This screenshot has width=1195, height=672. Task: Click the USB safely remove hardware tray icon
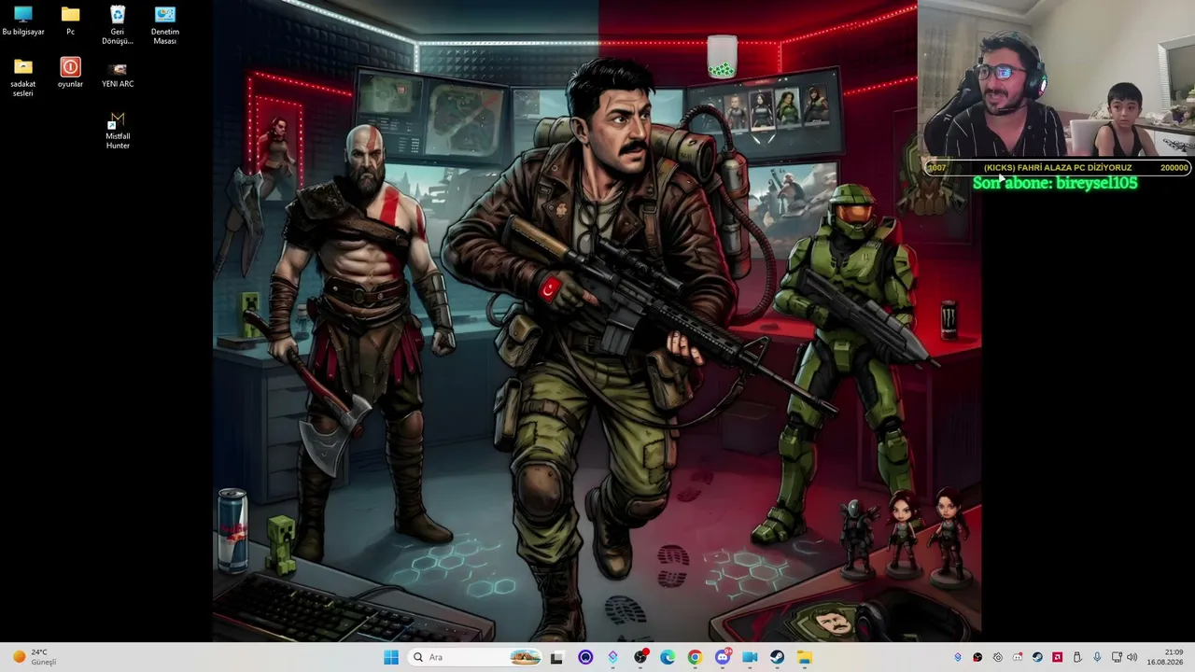1077,657
